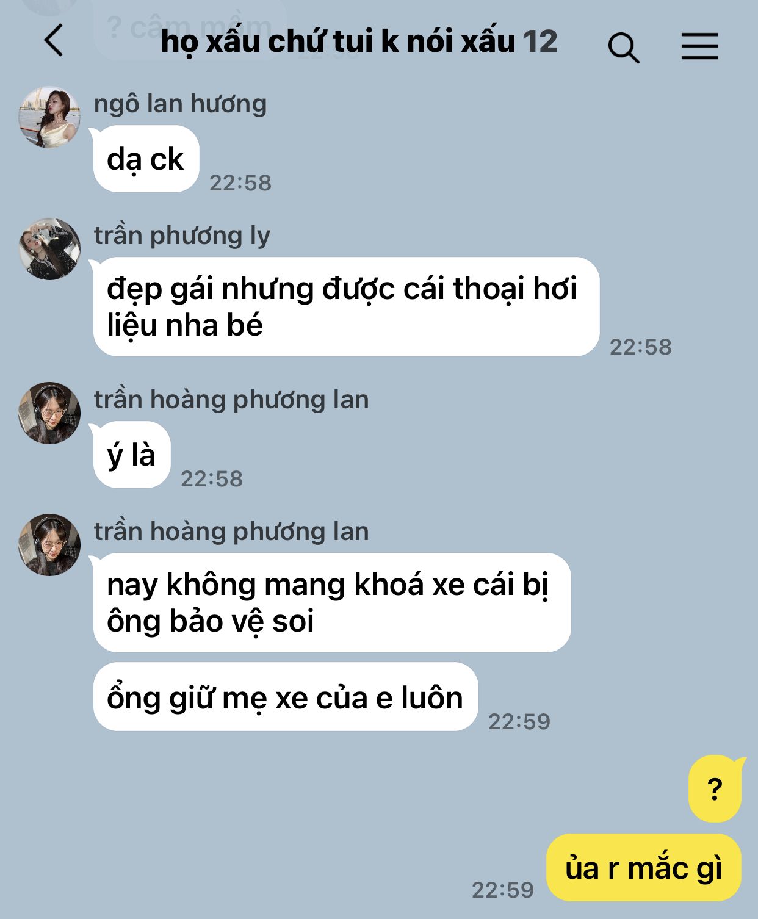The image size is (758, 919).
Task: Tap the member count 12 in header
Action: click(x=540, y=41)
